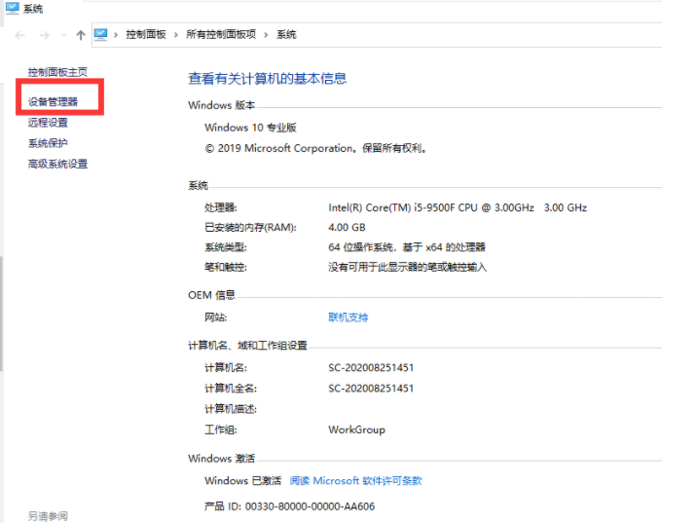Click the computer icon in address bar
The width and height of the screenshot is (698, 523).
101,34
